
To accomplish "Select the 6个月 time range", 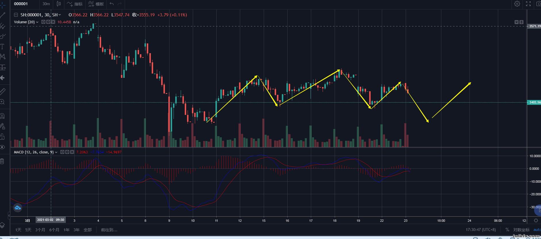I will pos(54,230).
